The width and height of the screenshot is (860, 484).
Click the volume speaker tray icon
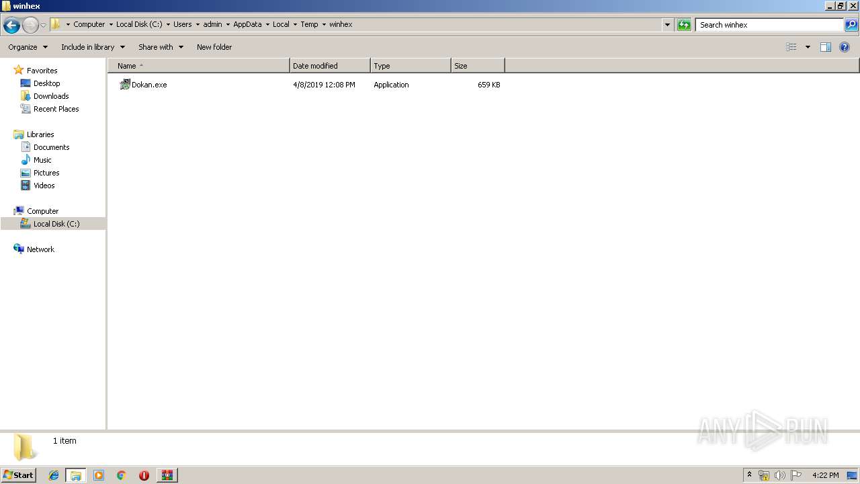(x=780, y=475)
